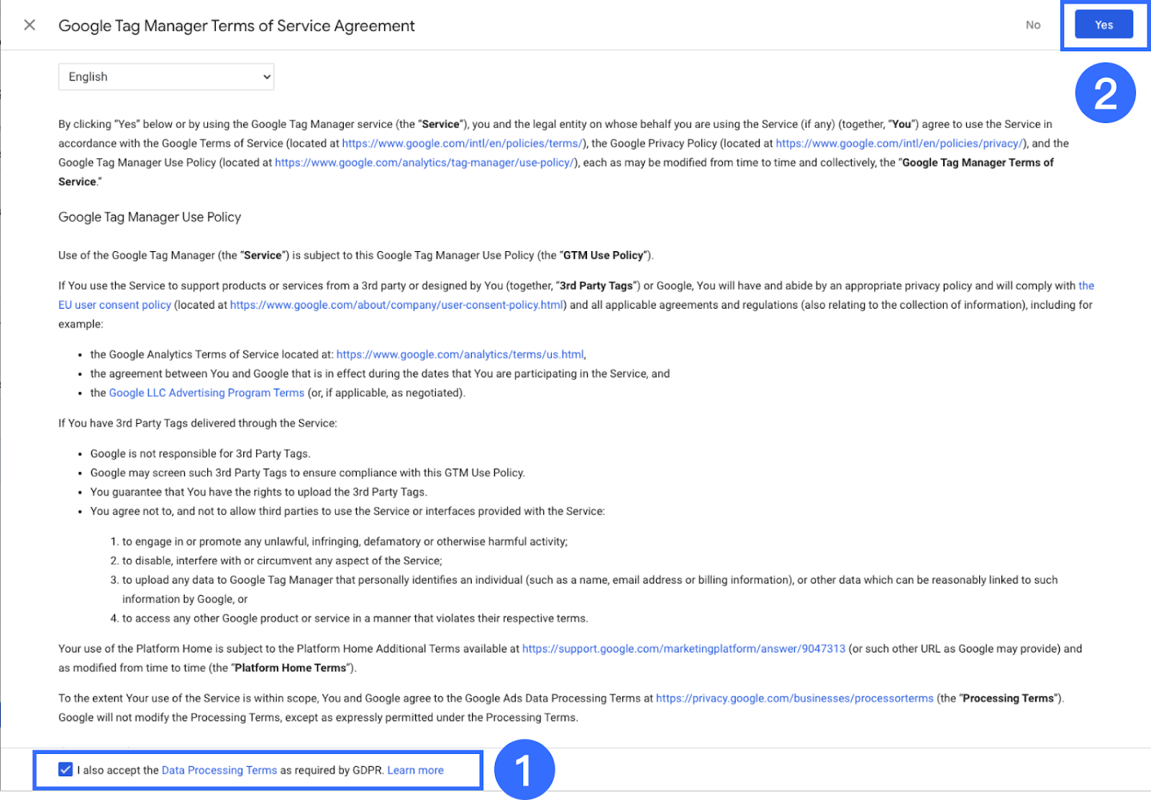Open the EU user consent policy link
This screenshot has height=800, width=1151.
(115, 305)
